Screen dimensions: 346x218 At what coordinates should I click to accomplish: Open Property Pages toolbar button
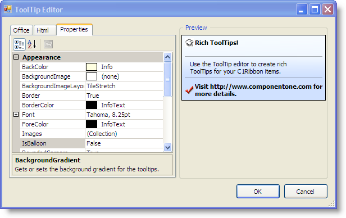pos(48,44)
